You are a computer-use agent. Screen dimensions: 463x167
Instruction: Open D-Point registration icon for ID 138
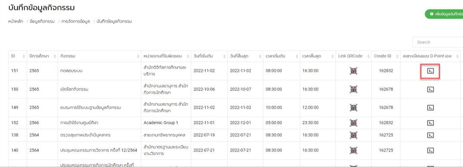tap(430, 135)
